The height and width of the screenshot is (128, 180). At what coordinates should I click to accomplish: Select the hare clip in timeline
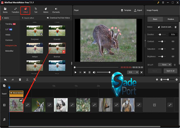[x=16, y=105]
